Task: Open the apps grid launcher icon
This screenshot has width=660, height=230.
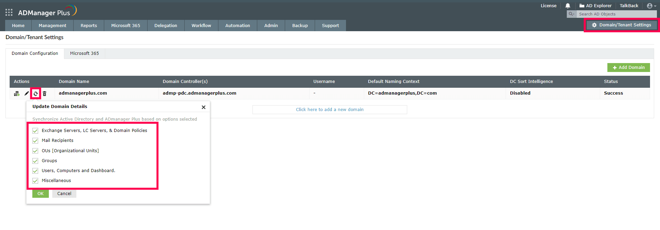Action: coord(9,13)
